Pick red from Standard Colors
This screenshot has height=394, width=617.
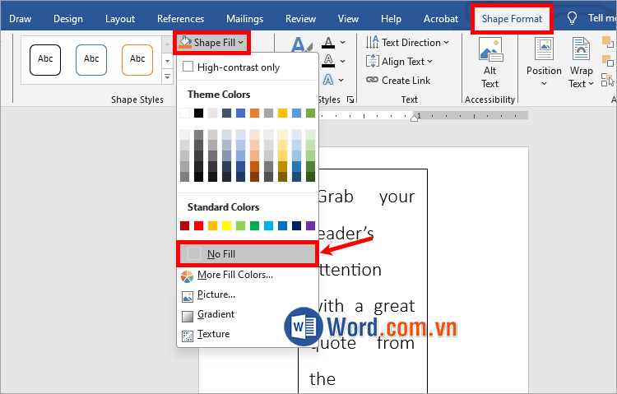coord(198,225)
